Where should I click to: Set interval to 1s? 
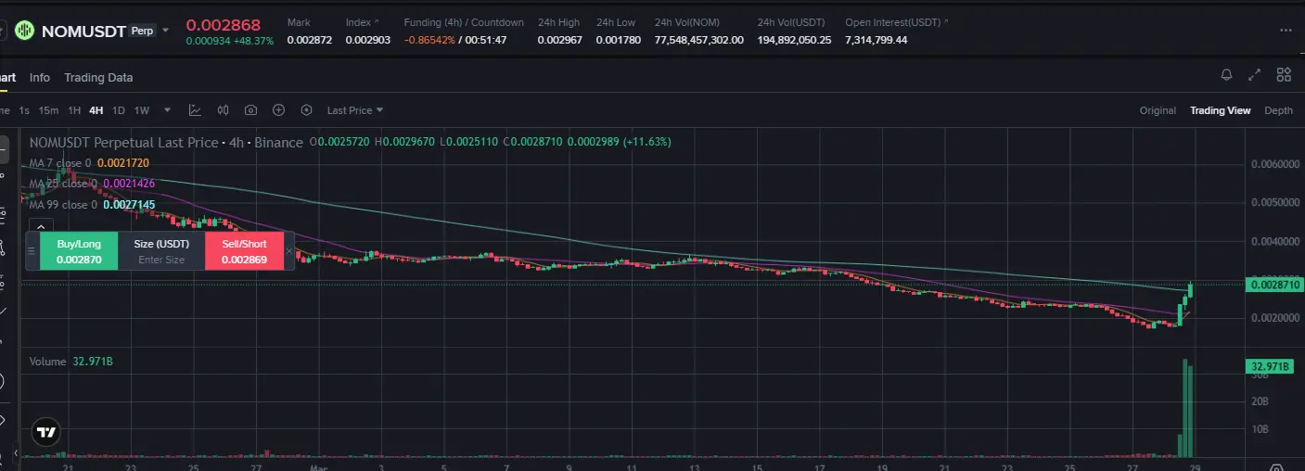click(25, 110)
